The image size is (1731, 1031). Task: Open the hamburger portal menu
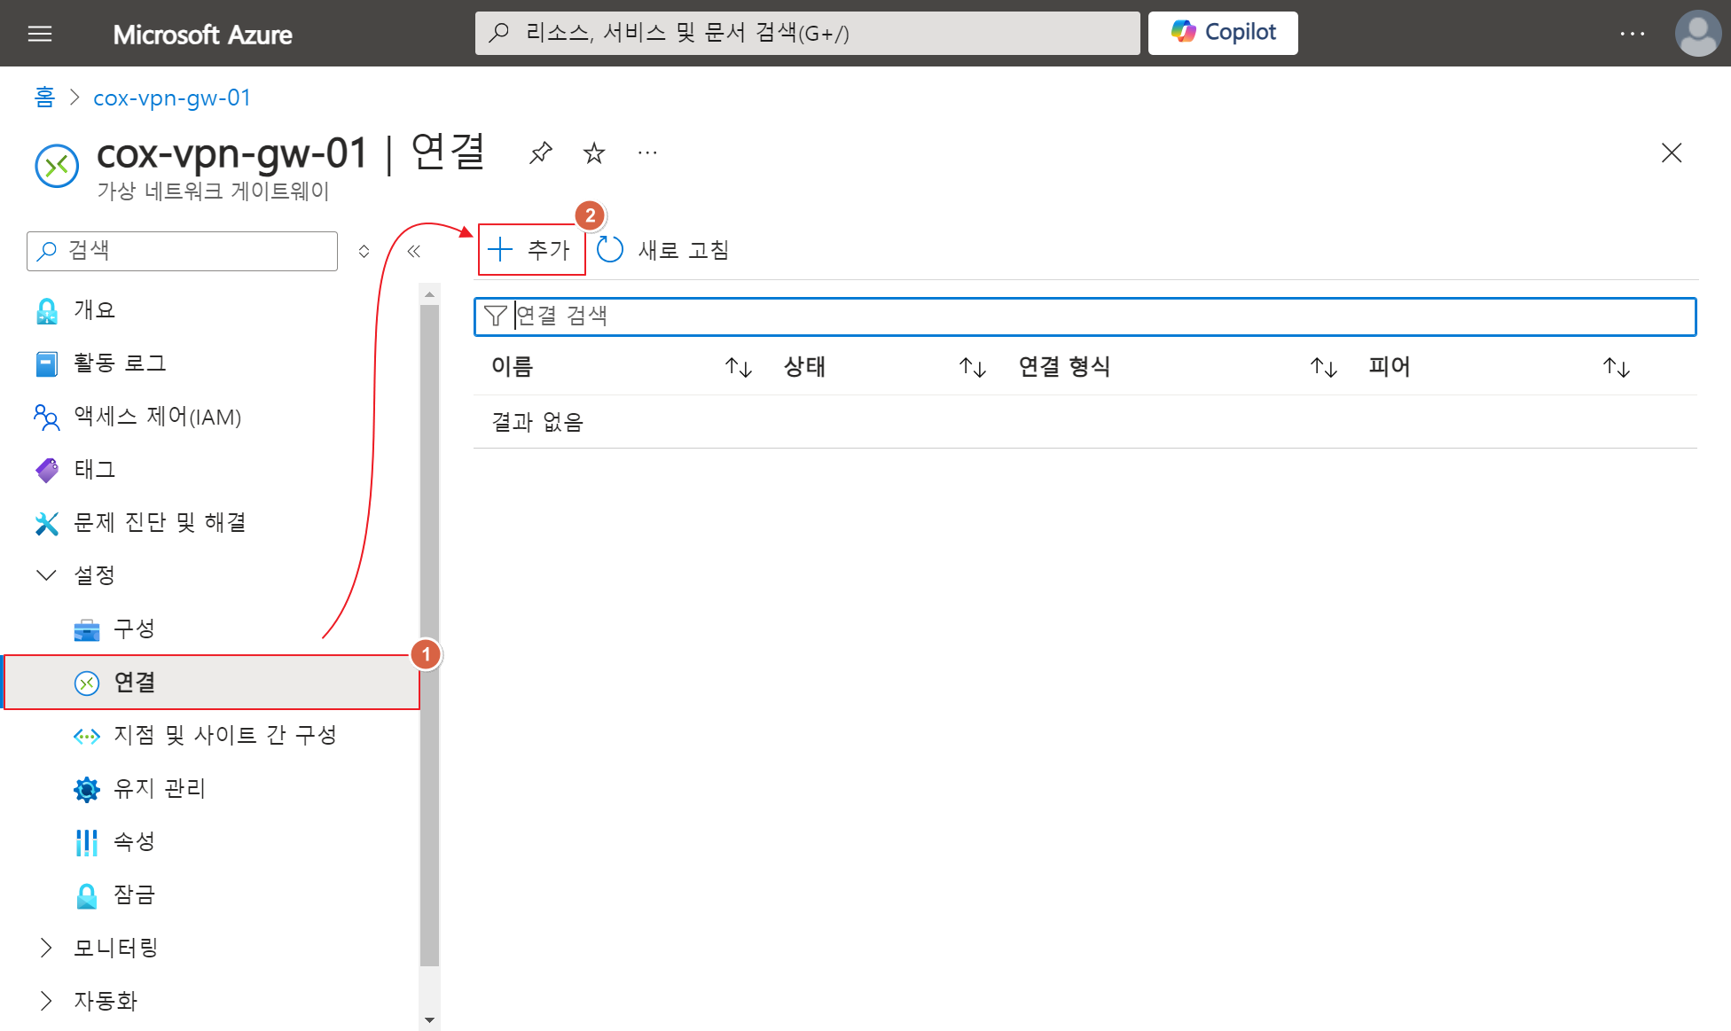(40, 34)
